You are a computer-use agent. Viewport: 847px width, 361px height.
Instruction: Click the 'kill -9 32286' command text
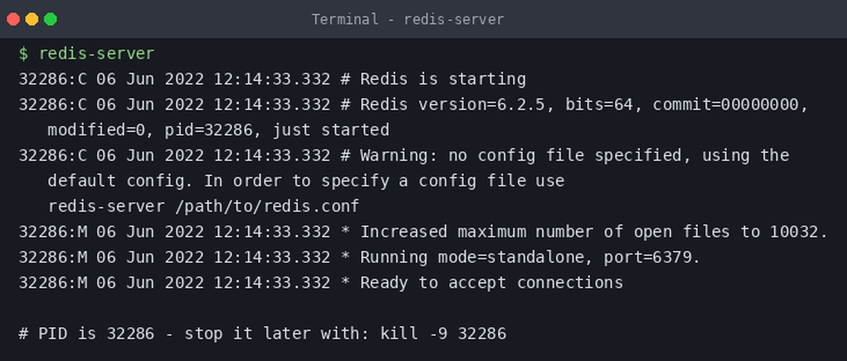point(443,333)
